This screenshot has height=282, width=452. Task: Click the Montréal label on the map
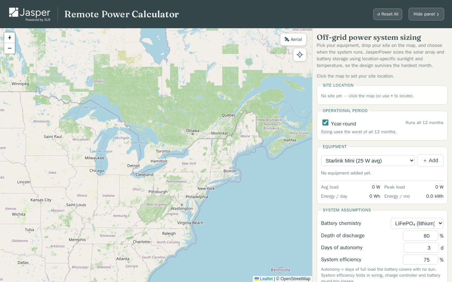pos(219,133)
